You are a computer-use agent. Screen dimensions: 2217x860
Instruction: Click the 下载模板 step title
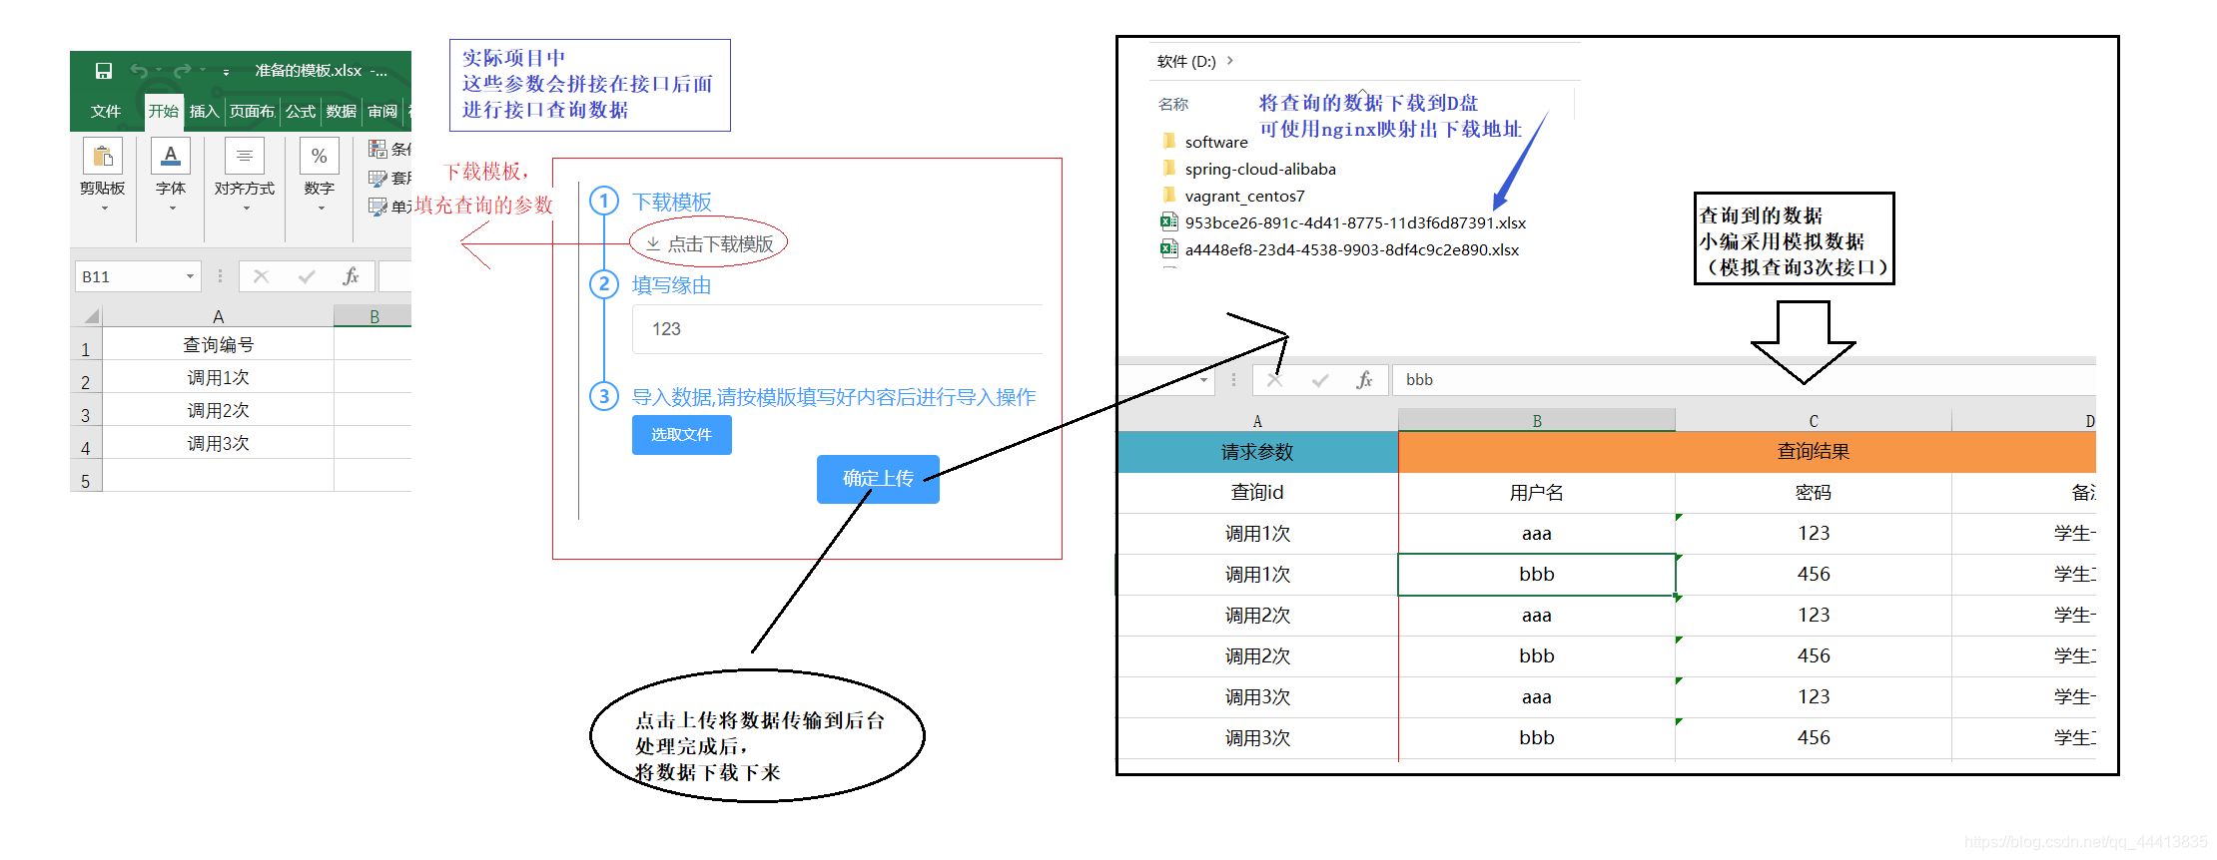pos(672,203)
